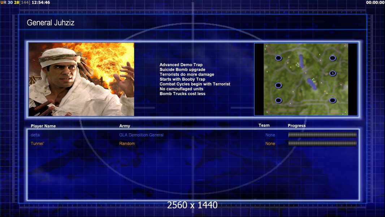The image size is (385, 217).
Task: Click 'Bomb Trucks cost less' line
Action: [182, 94]
